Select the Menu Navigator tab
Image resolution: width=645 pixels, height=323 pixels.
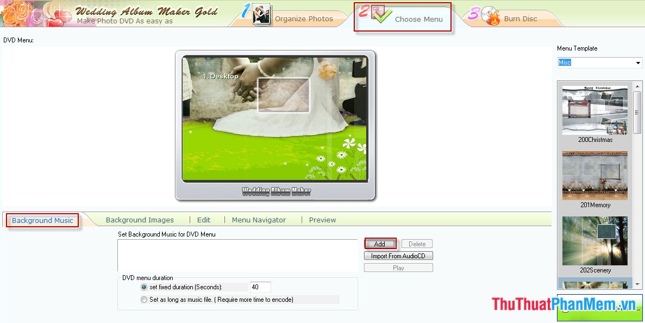click(x=259, y=220)
